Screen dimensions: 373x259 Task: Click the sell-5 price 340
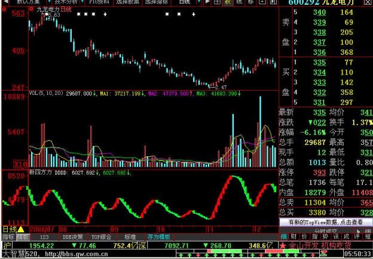[x=319, y=13]
